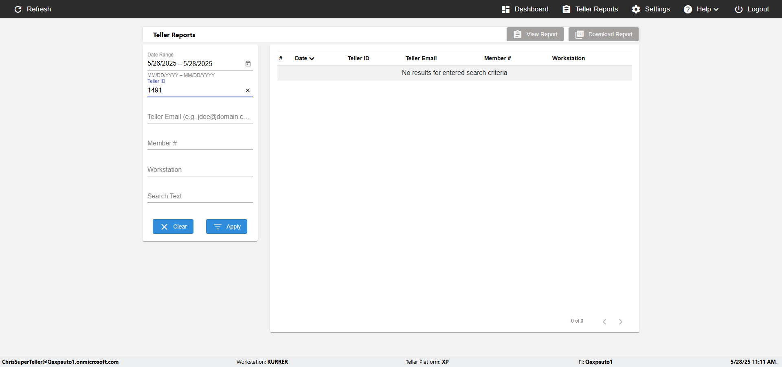782x367 pixels.
Task: Click Teller Platform: XP status text
Action: (x=427, y=362)
